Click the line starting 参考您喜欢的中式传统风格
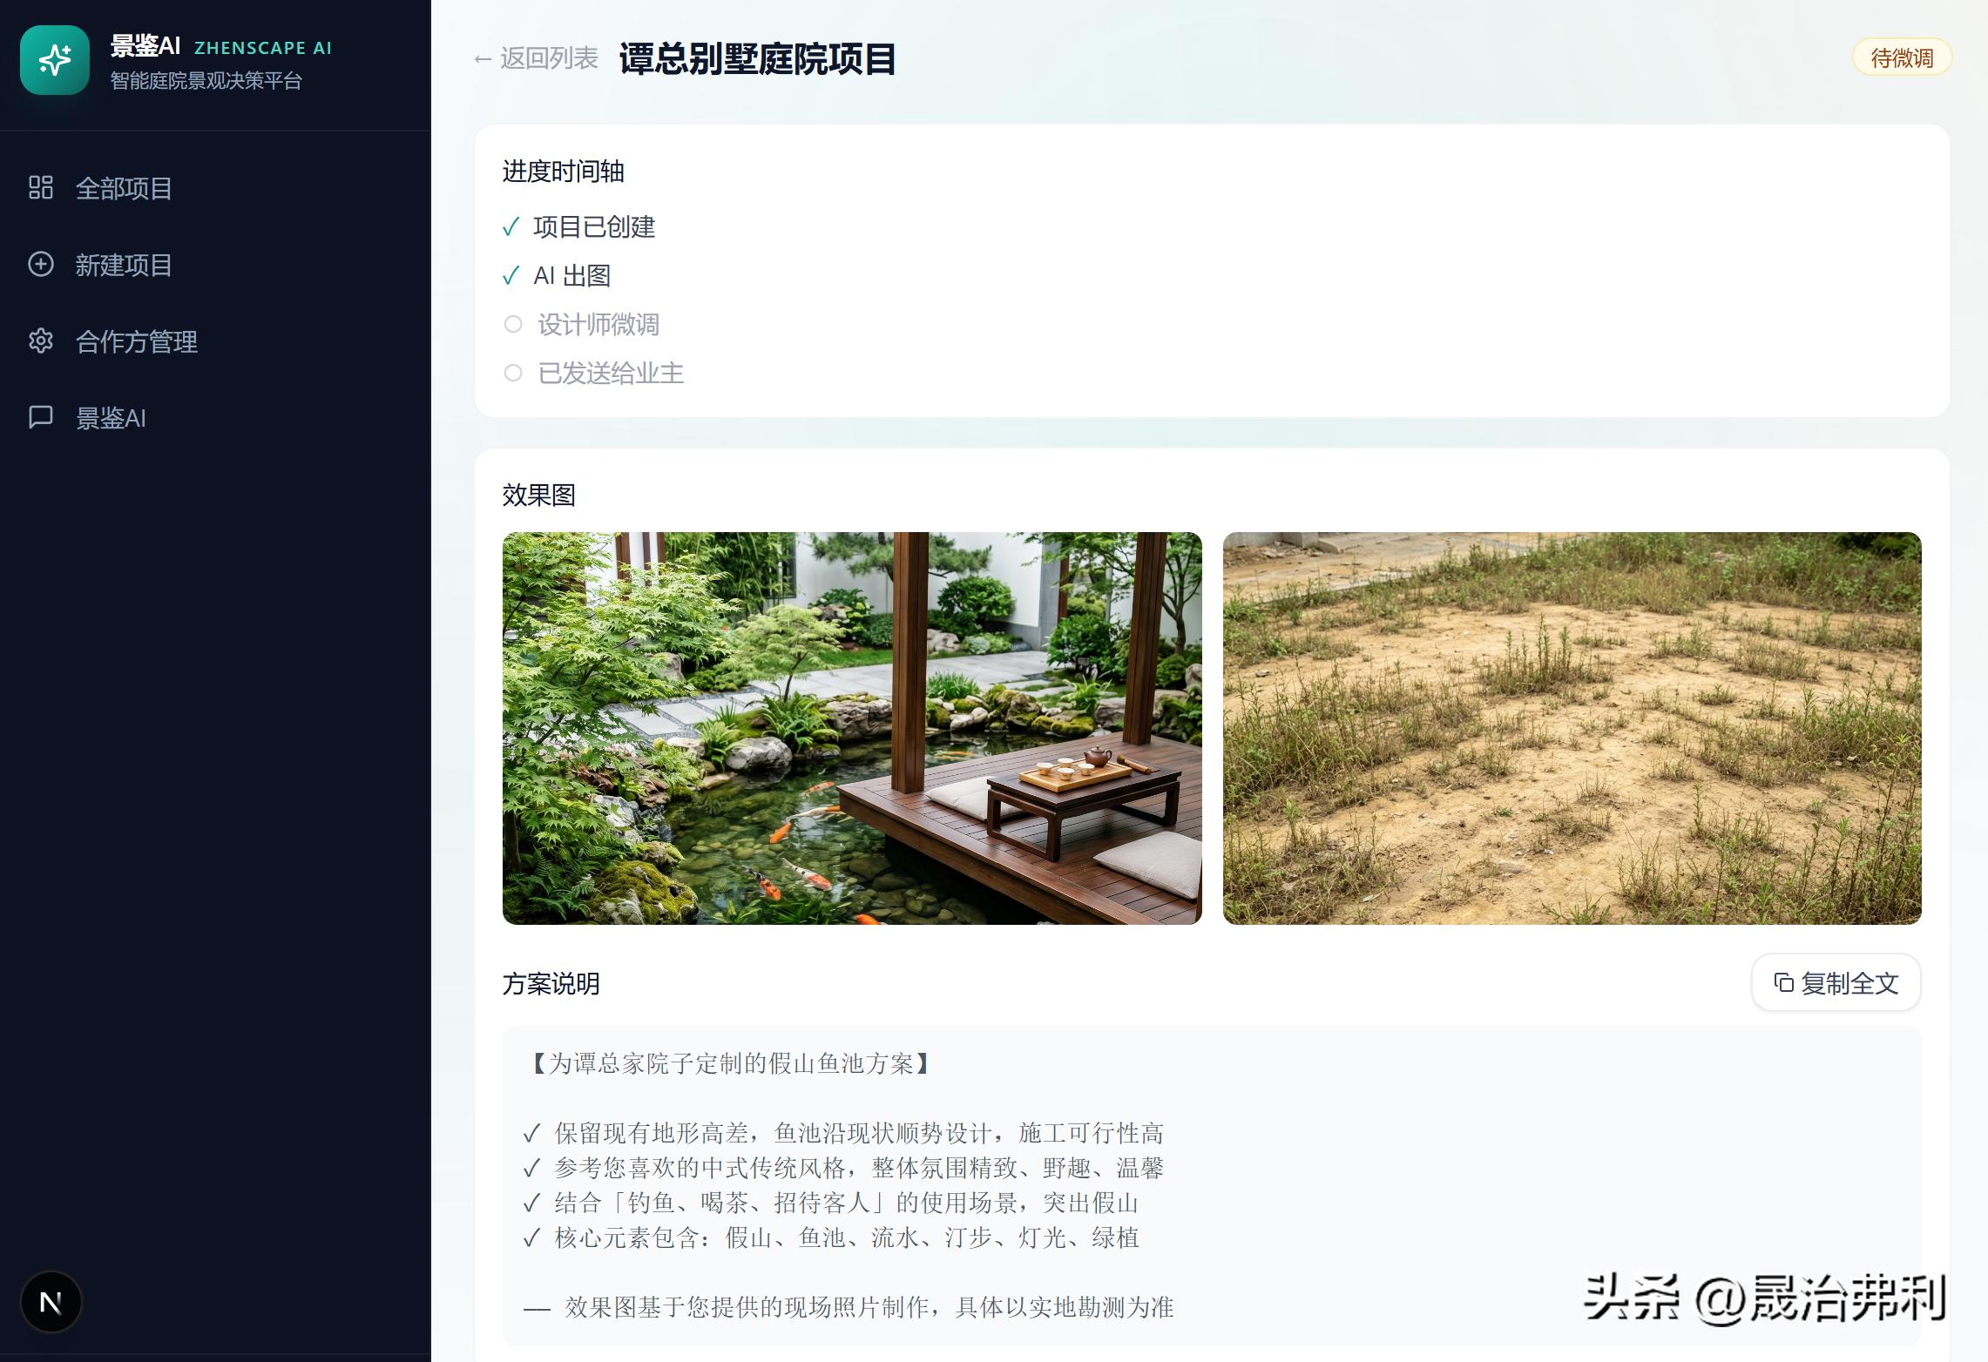Viewport: 1988px width, 1362px height. click(843, 1168)
